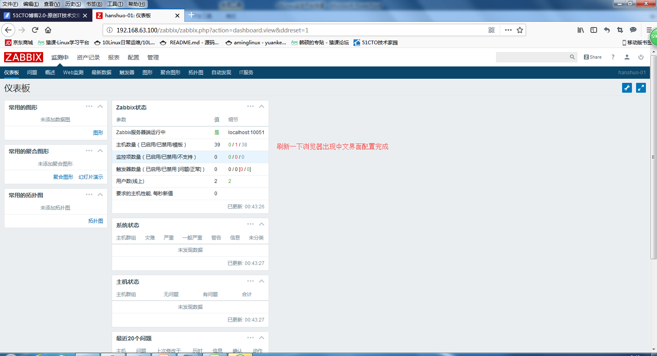Screen dimensions: 657x356
Task: Open the 常用的图形 widget three-dot menu
Action: (89, 106)
